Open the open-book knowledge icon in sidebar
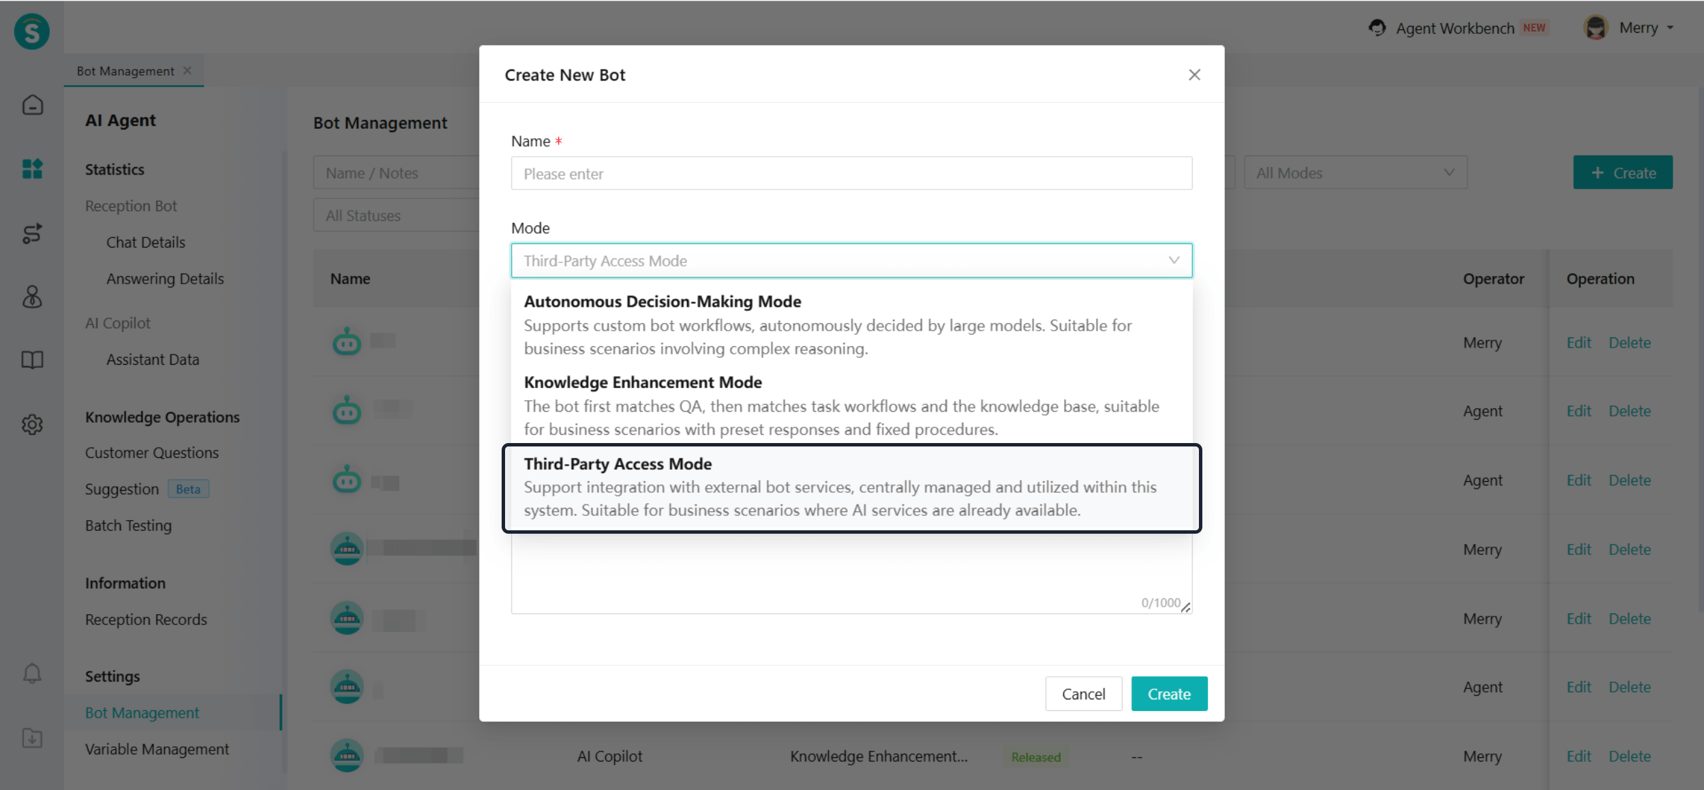 pos(32,360)
